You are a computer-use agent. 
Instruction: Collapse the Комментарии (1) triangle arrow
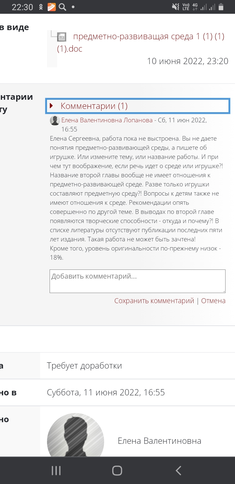pyautogui.click(x=51, y=106)
